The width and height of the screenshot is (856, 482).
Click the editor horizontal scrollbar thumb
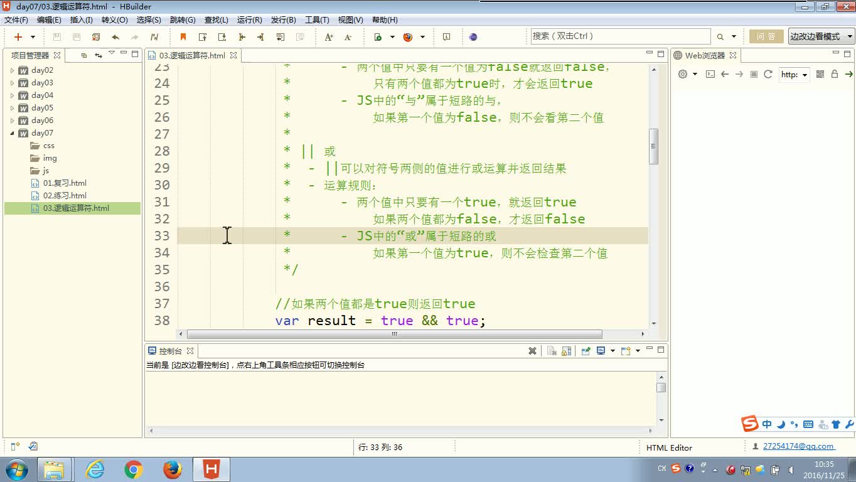pos(395,334)
